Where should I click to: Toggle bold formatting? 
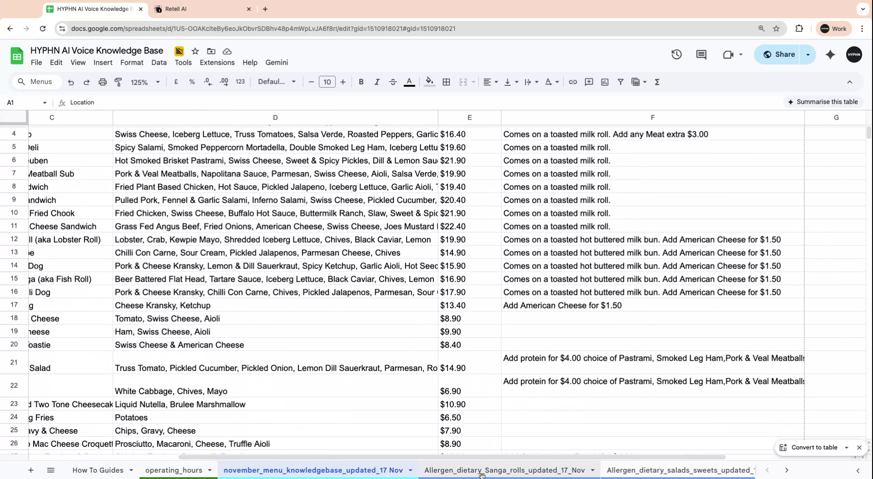[361, 82]
